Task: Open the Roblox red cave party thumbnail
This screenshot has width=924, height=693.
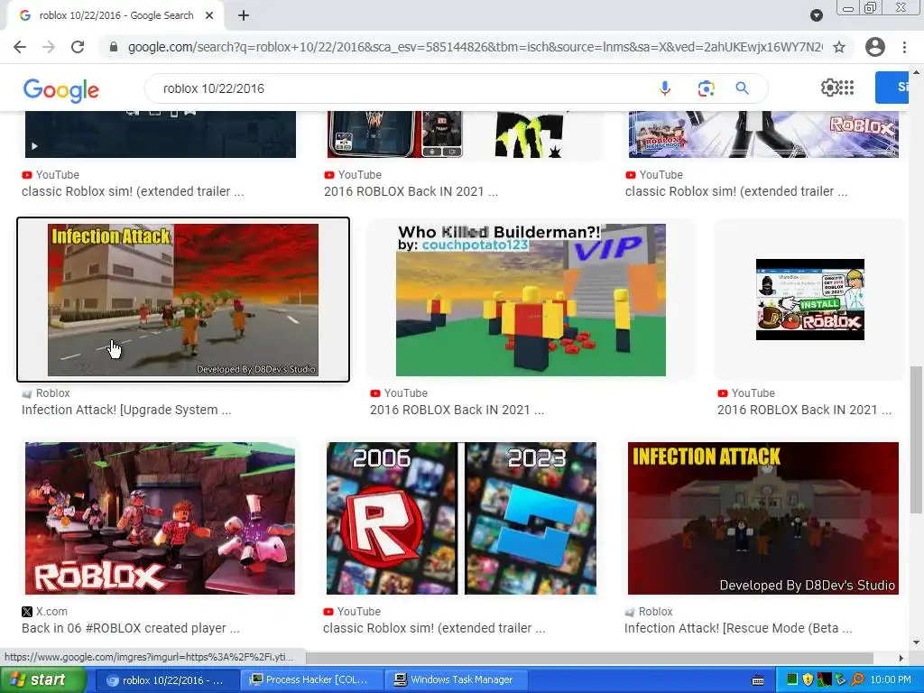Action: [160, 518]
